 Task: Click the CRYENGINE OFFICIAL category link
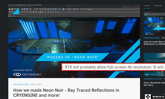(153, 79)
